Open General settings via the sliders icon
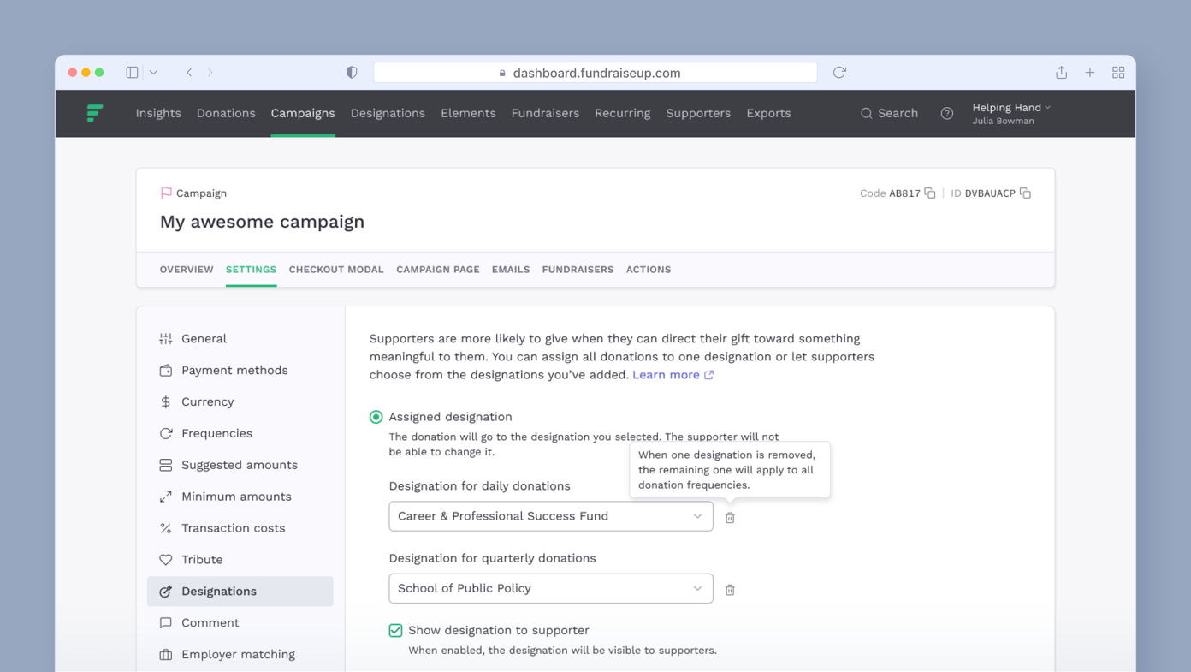Screen dimensions: 1191x672 tap(165, 338)
